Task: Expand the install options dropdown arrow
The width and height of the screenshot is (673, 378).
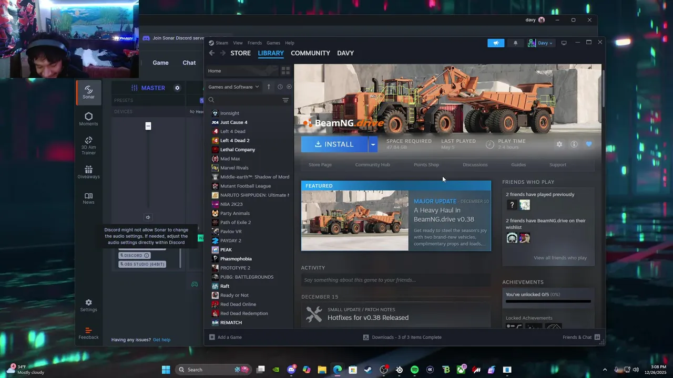Action: [x=373, y=144]
